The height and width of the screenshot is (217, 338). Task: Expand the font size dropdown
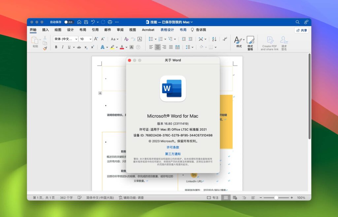click(90, 39)
